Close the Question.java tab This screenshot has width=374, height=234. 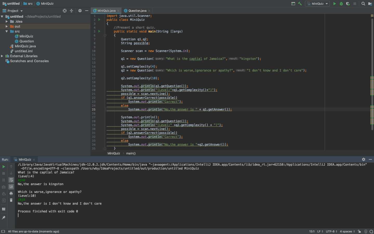click(149, 11)
